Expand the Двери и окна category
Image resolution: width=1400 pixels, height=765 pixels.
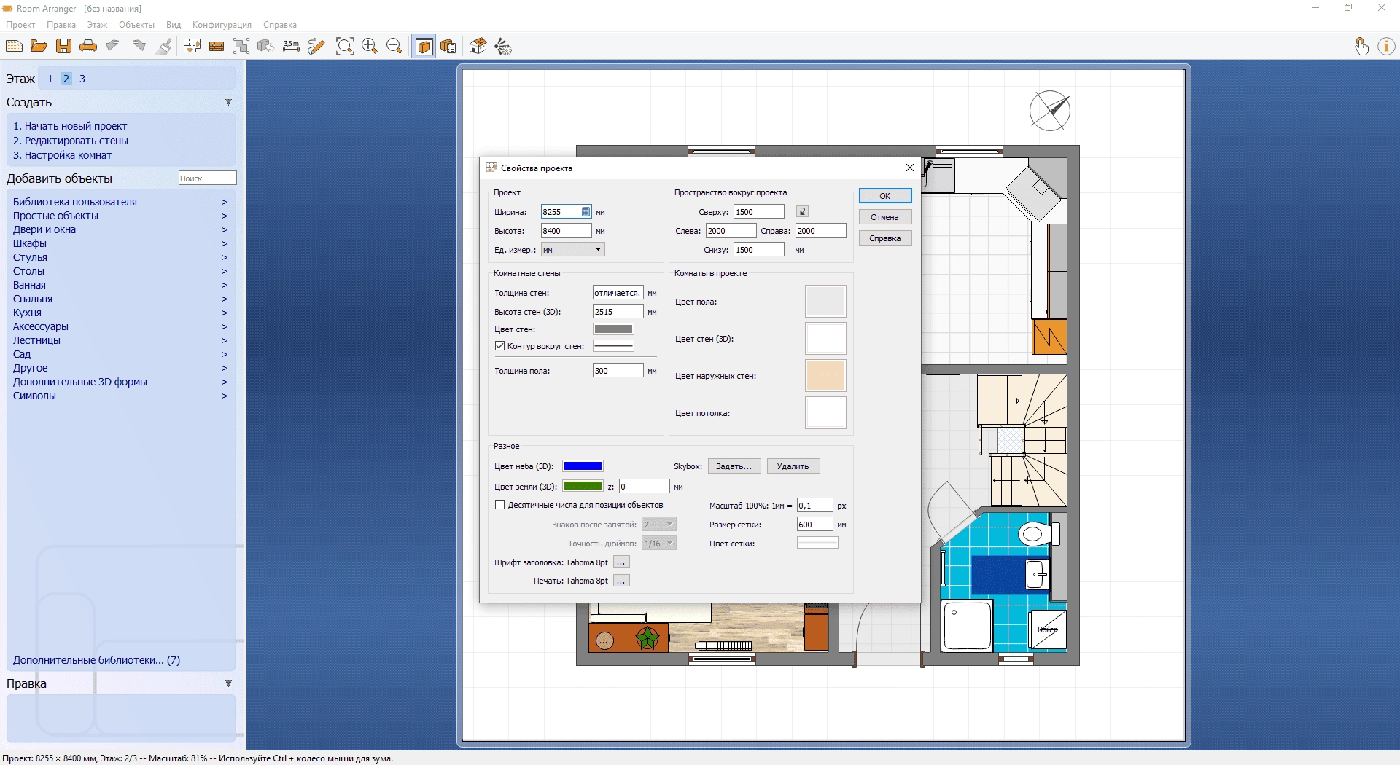pyautogui.click(x=120, y=229)
